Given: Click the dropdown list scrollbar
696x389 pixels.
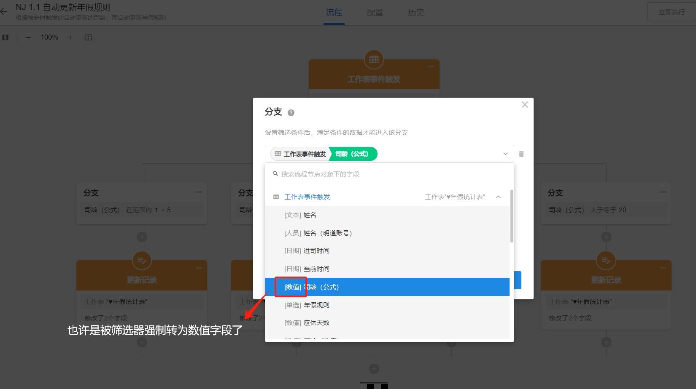Looking at the screenshot, I should [x=512, y=217].
